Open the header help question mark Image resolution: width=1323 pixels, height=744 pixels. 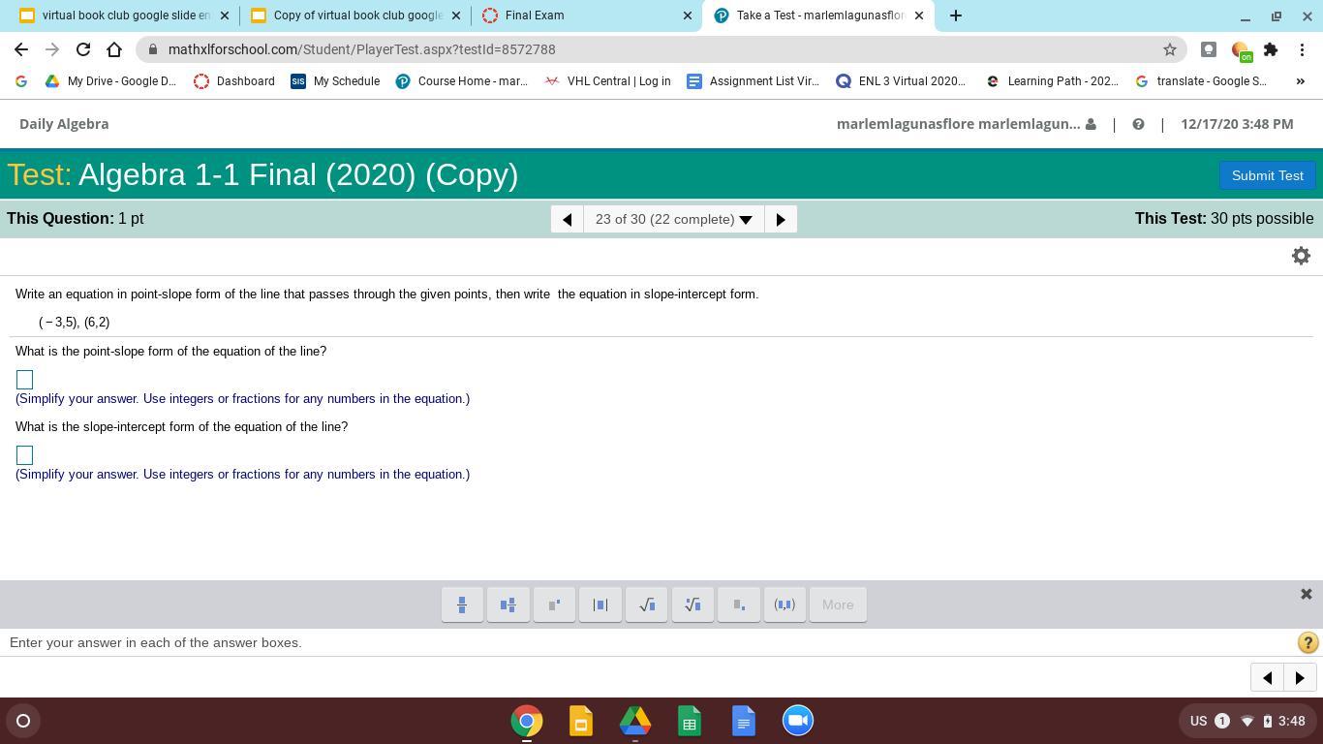[1138, 124]
